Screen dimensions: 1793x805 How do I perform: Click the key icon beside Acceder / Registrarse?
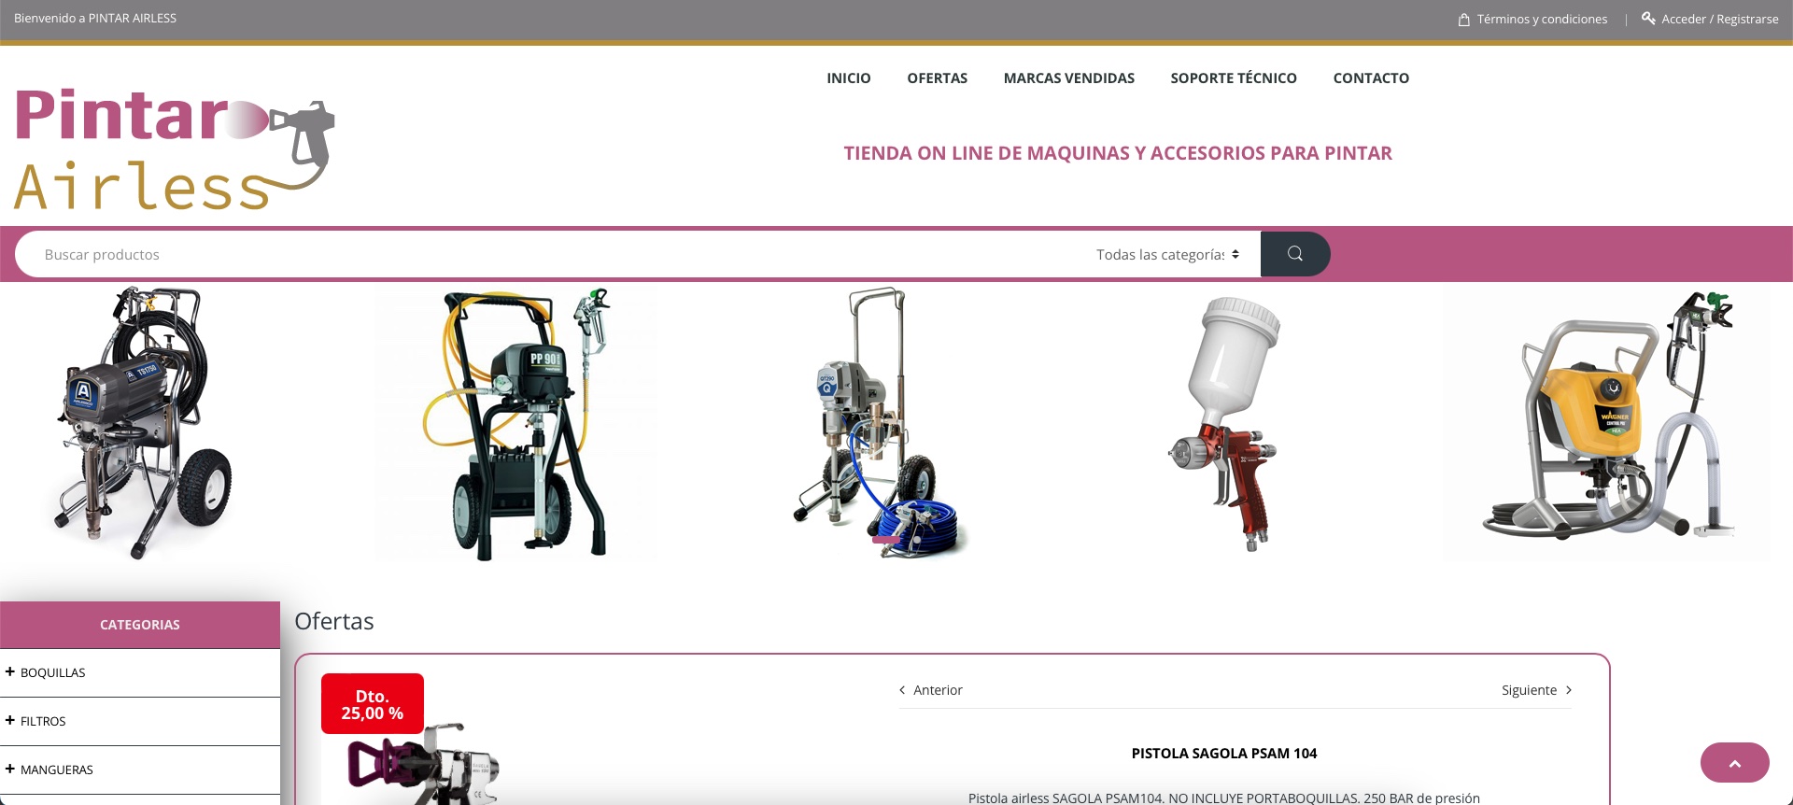(x=1648, y=19)
